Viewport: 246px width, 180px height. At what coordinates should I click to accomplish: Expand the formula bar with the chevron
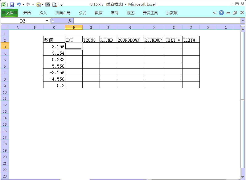click(x=243, y=21)
